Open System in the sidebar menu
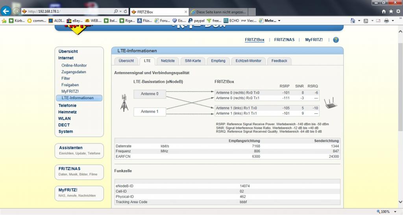 pos(66,132)
